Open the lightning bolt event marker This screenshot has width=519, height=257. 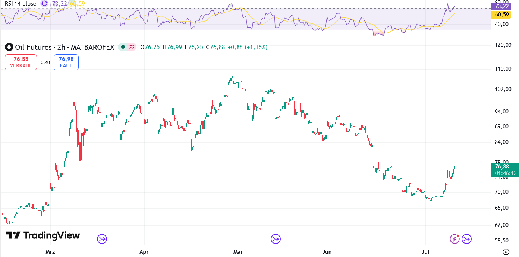(x=454, y=239)
